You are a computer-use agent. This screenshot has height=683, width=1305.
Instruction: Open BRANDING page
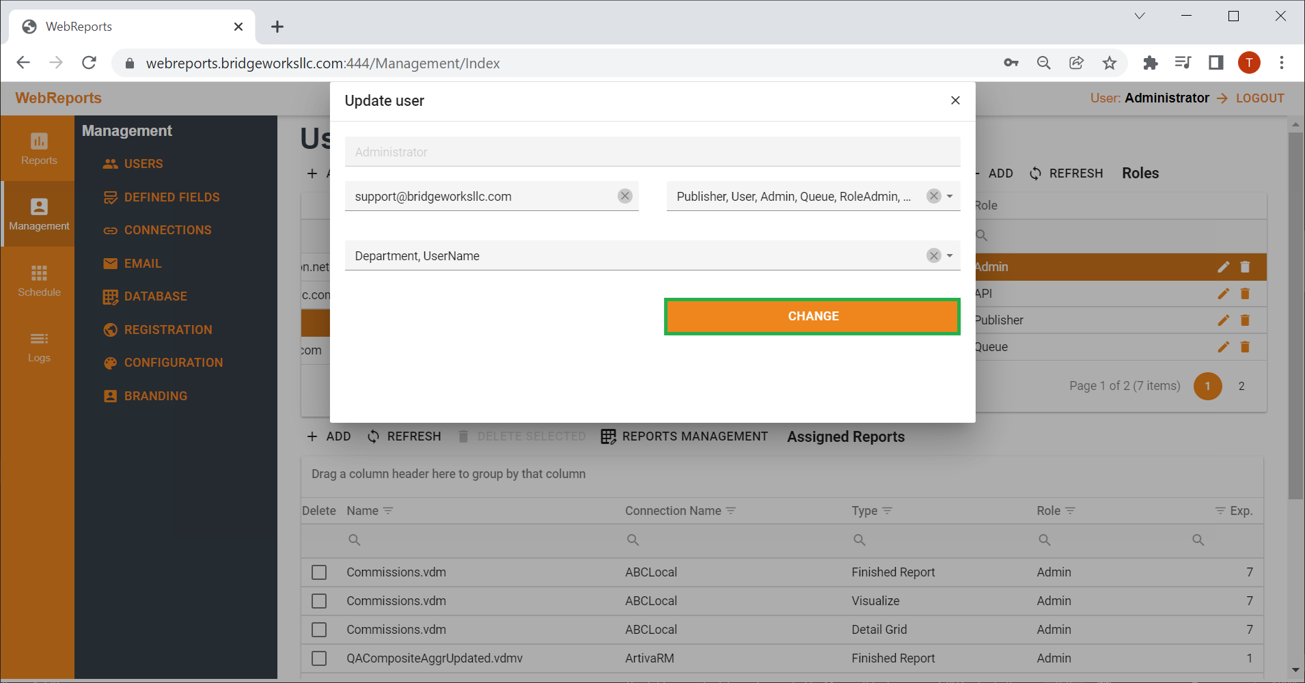(145, 396)
